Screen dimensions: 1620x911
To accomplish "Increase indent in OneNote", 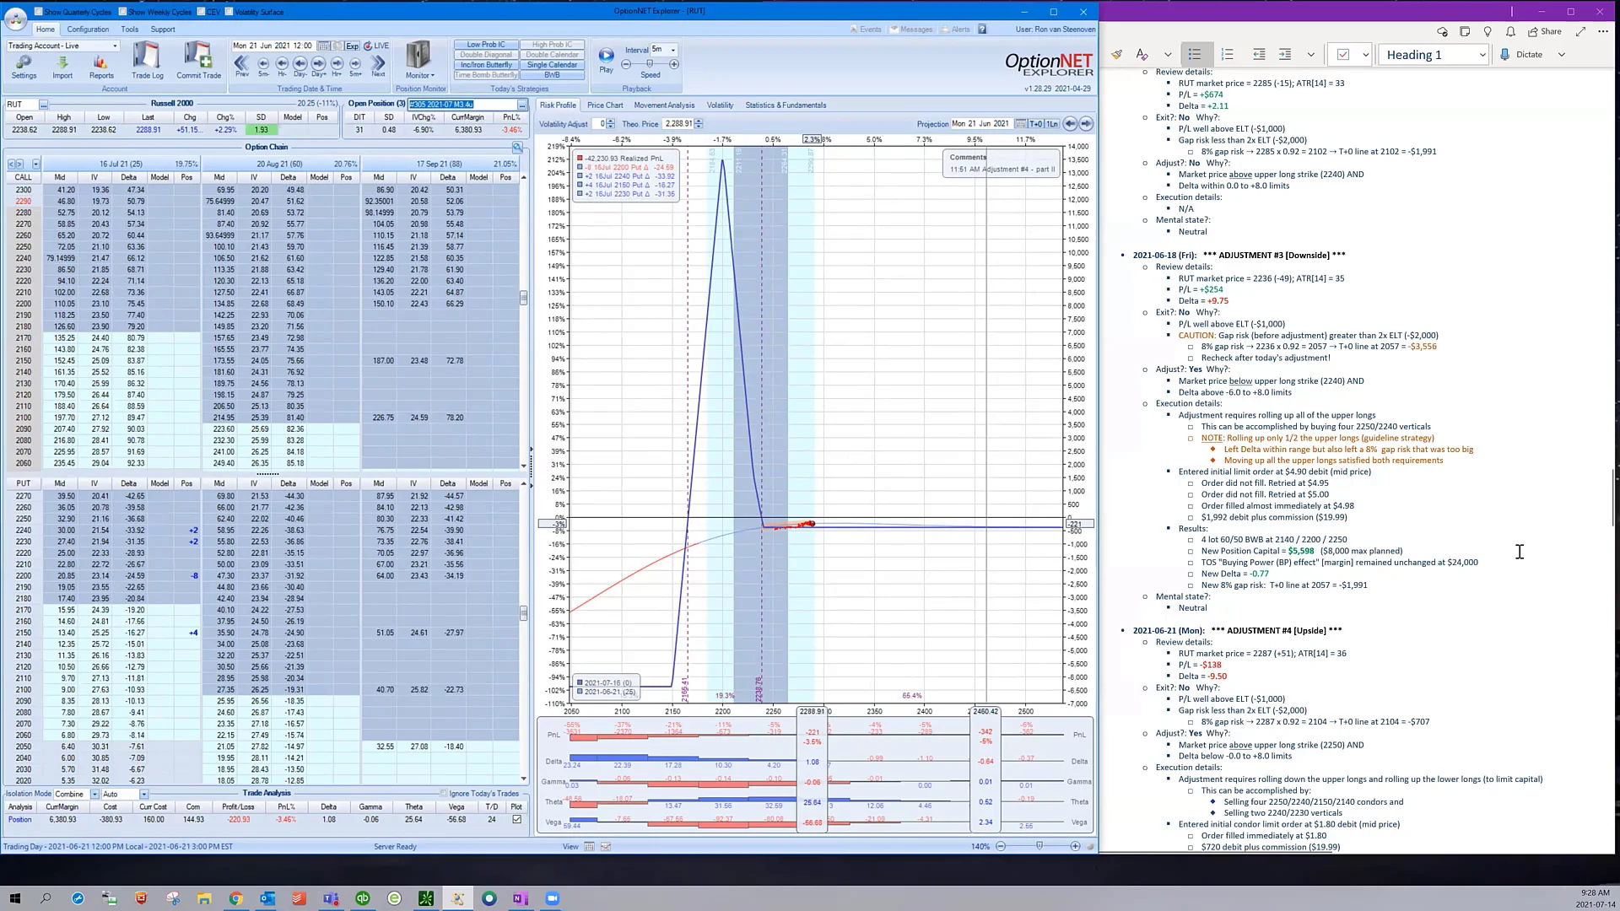I will (x=1285, y=55).
